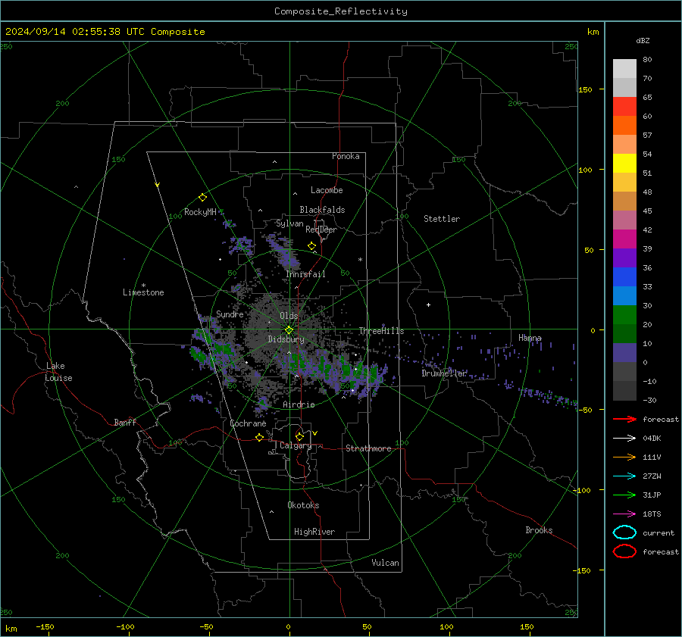Click the purple 39-36 dBZ swatch
This screenshot has width=682, height=637.
(624, 258)
